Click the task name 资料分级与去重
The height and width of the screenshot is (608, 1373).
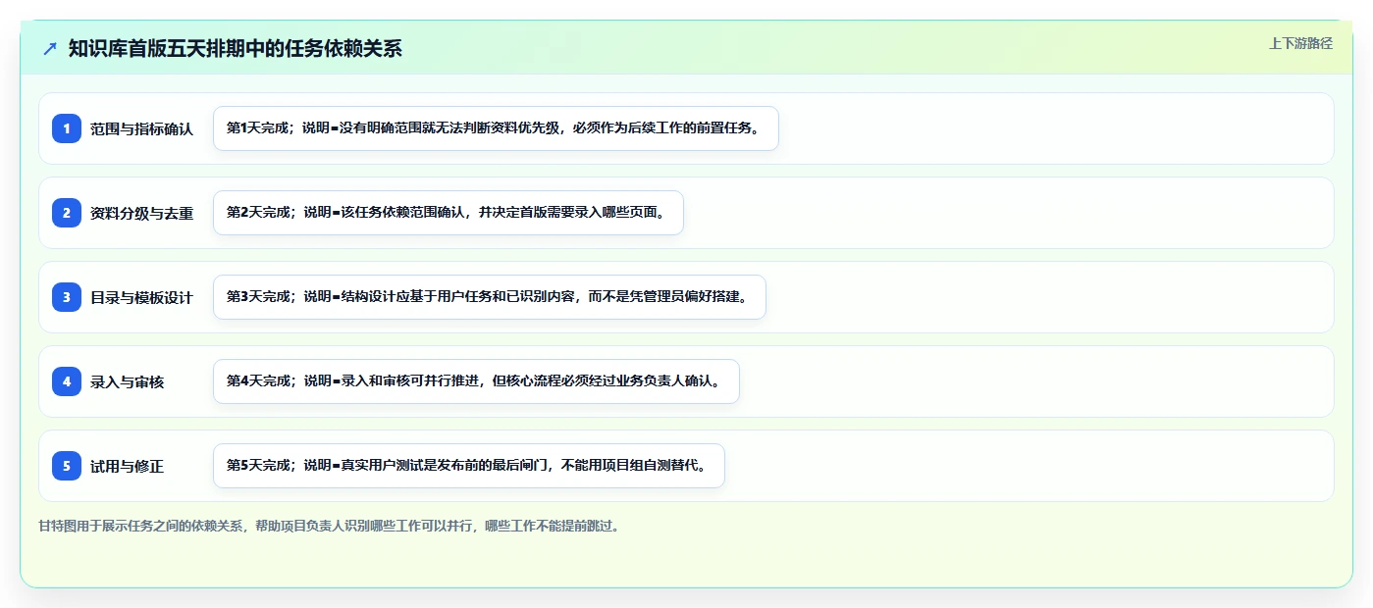141,213
